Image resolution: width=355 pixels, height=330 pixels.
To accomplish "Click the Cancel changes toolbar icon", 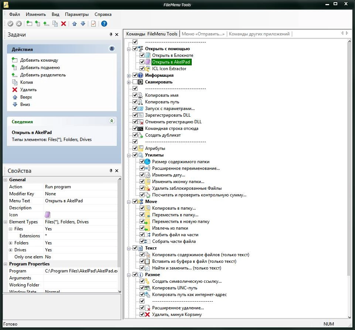I will coord(19,24).
